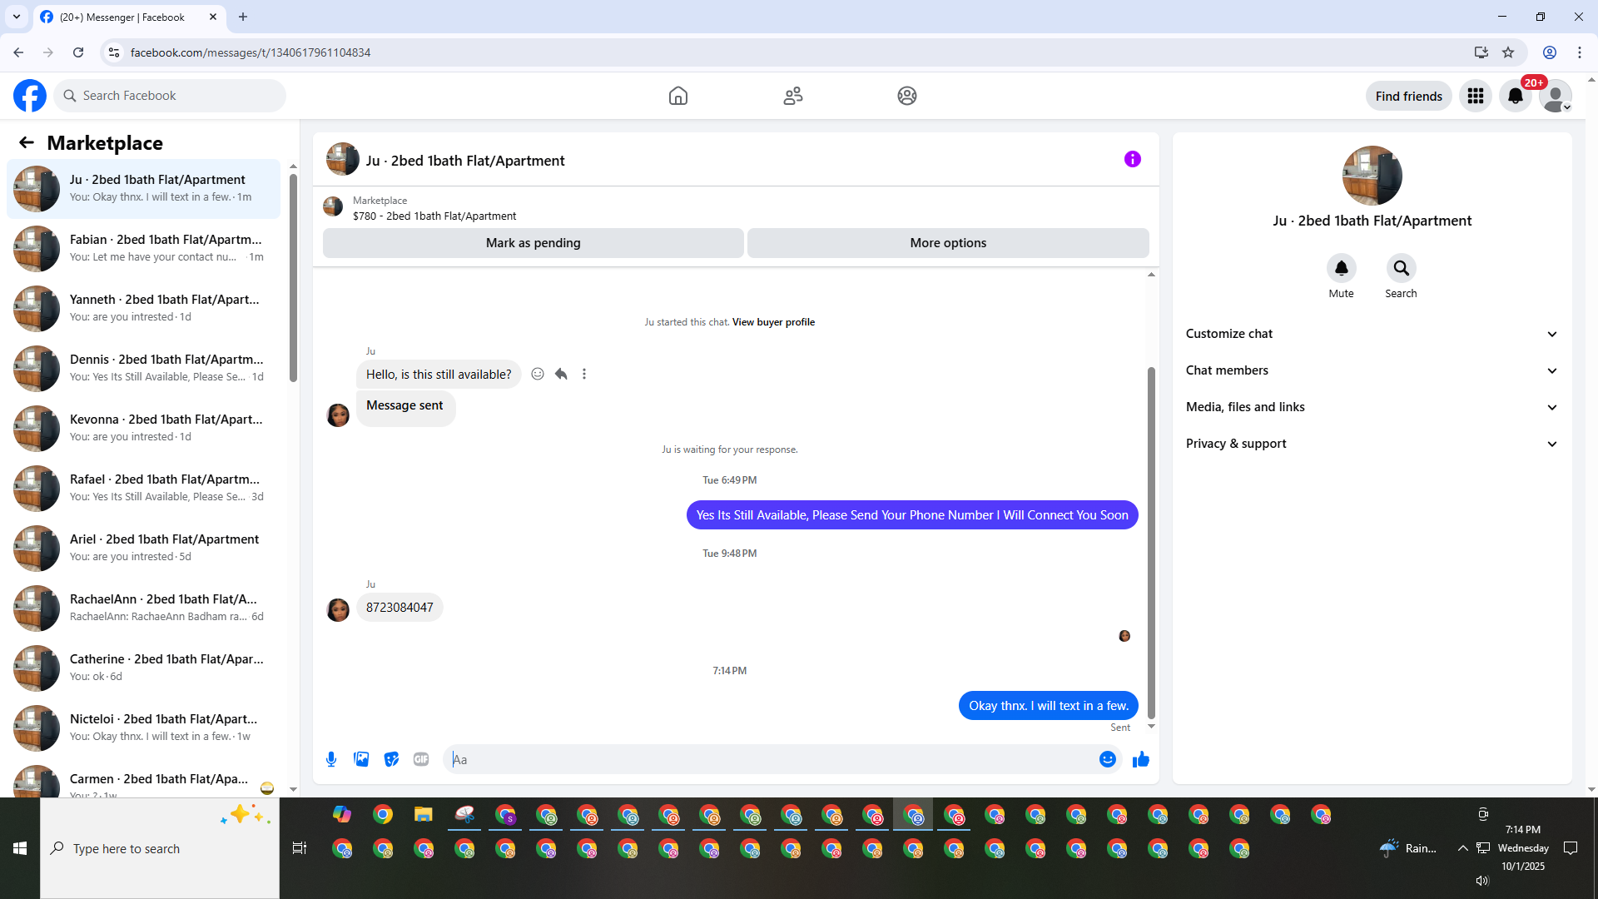
Task: Open the Dennis conversation
Action: click(x=143, y=369)
